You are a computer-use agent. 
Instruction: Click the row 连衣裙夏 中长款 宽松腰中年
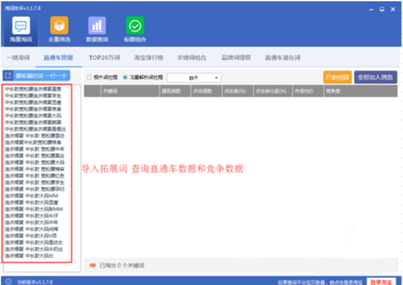pyautogui.click(x=34, y=149)
